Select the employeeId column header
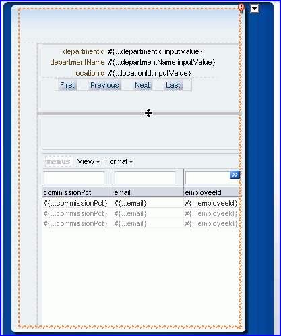The image size is (281, 336). tap(212, 192)
